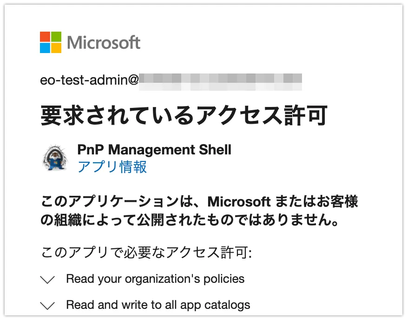
Task: Click the Microsoft four-square logo
Action: tap(51, 42)
